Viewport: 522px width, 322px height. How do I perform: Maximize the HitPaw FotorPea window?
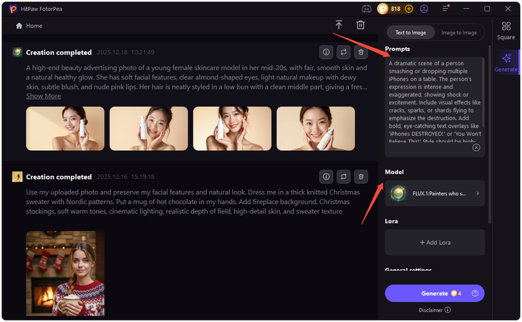(487, 9)
